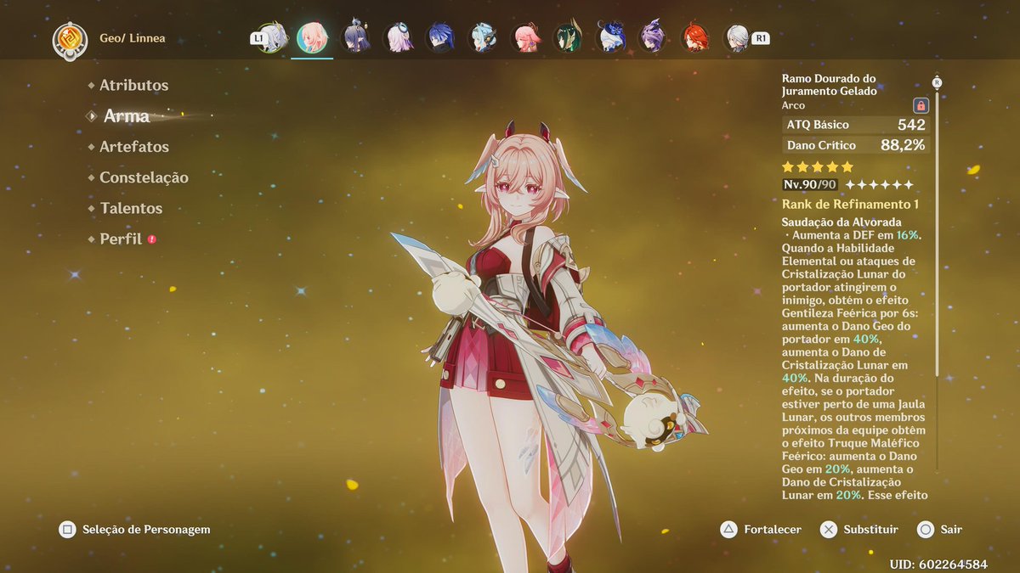Click the Nv.90/90 level label
This screenshot has width=1020, height=573.
coord(810,184)
